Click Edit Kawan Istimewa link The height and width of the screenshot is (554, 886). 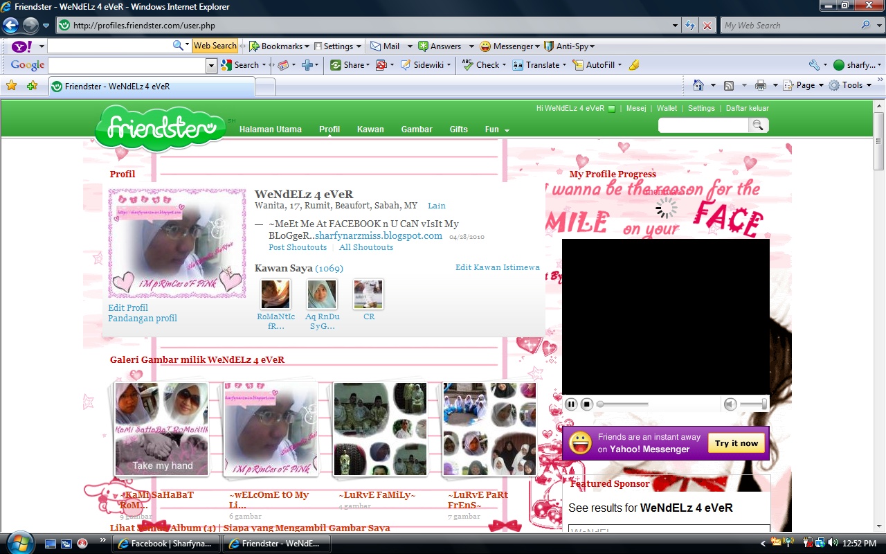click(498, 267)
